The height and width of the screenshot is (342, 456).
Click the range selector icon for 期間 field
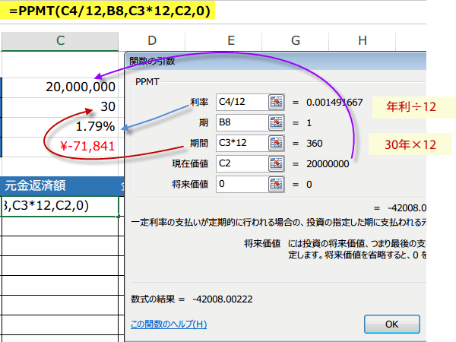click(277, 143)
